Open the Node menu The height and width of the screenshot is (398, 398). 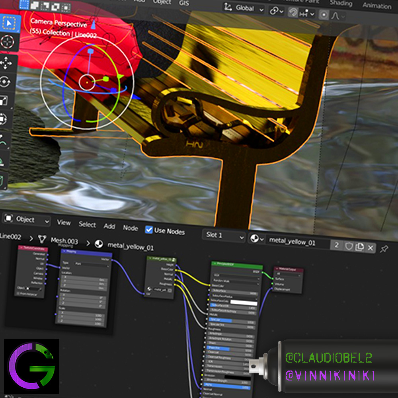[x=130, y=228]
